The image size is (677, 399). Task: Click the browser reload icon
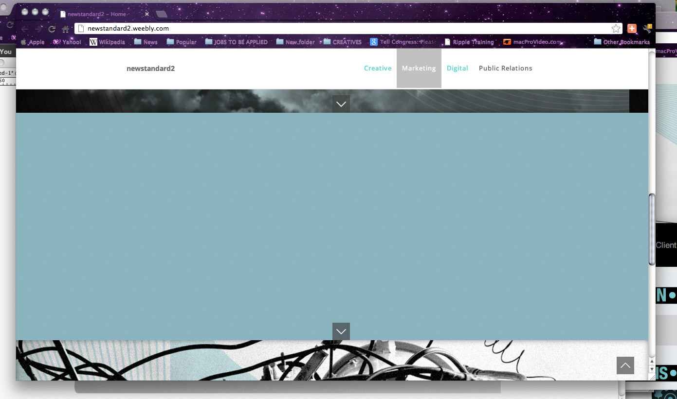[52, 29]
